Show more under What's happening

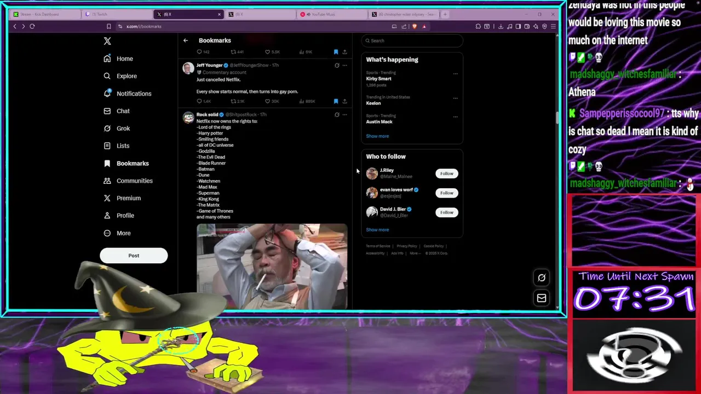[377, 136]
